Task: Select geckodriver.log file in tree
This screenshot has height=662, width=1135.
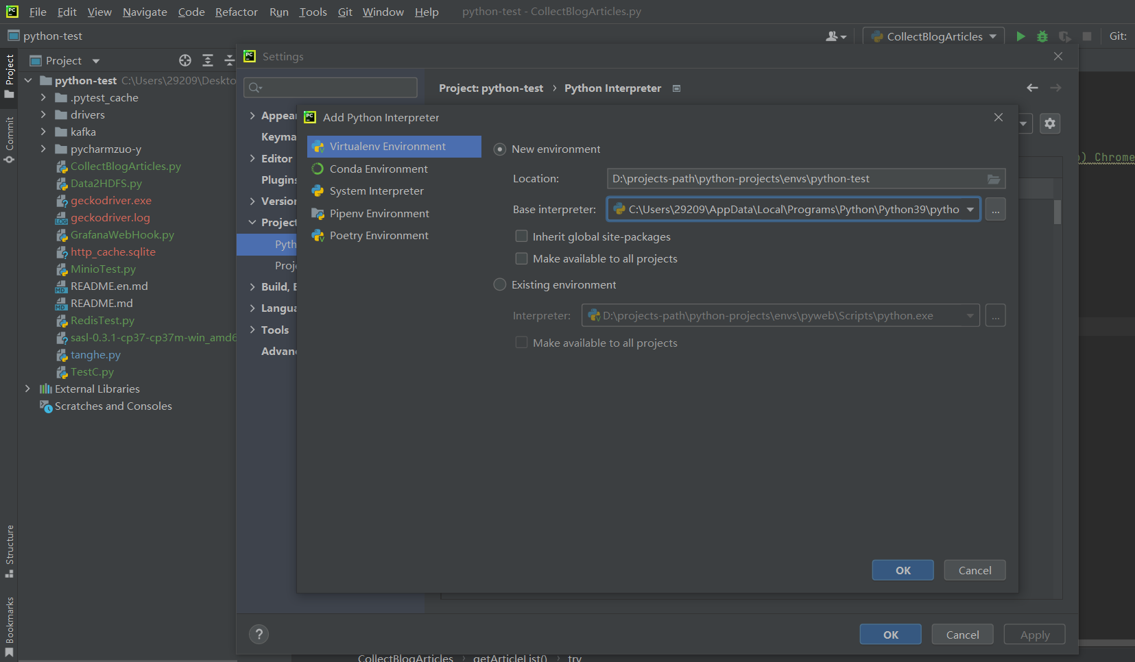Action: [110, 217]
